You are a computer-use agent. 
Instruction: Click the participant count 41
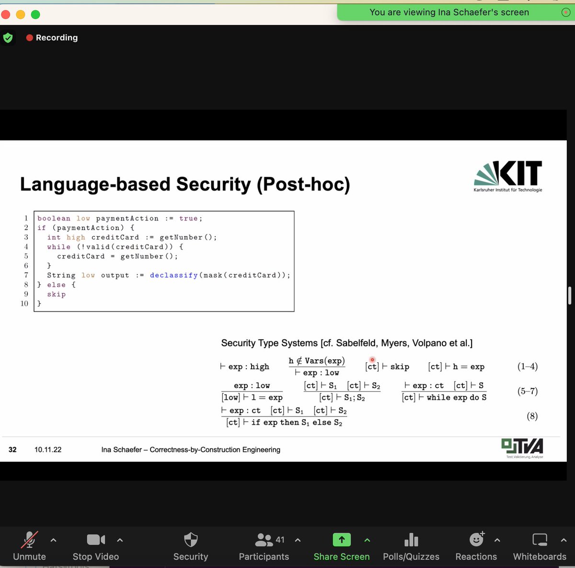(x=279, y=539)
